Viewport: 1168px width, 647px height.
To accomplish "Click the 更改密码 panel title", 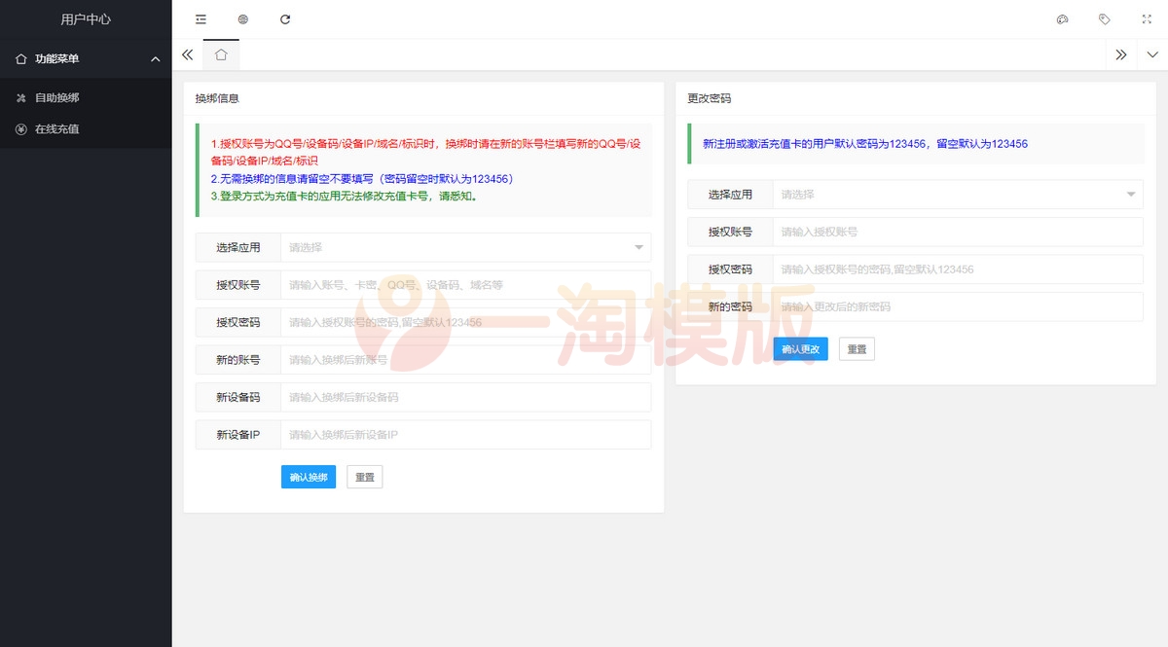I will pos(709,98).
